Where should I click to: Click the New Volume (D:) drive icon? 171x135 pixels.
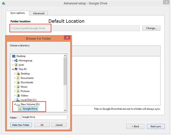click(x=18, y=104)
